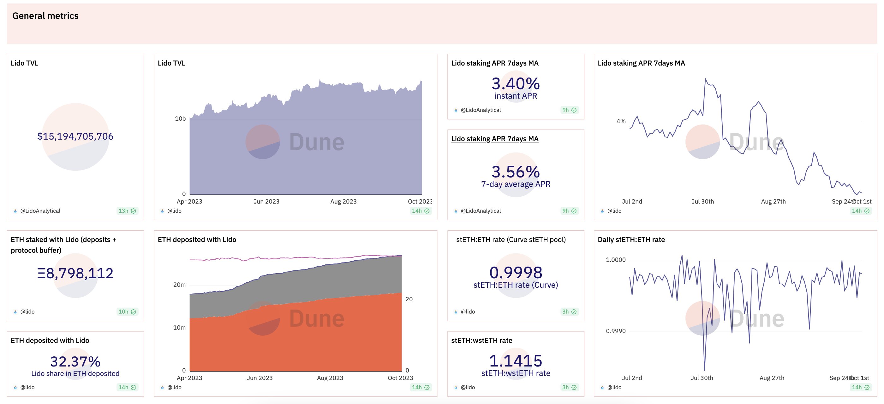The height and width of the screenshot is (404, 884).
Task: Click the 9h badge on the 7-day average APR panel
Action: click(x=569, y=211)
